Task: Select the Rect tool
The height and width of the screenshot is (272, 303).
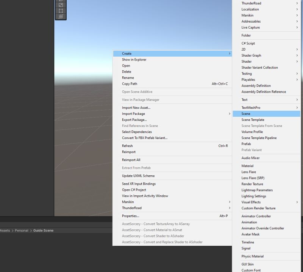Action: [x=61, y=11]
